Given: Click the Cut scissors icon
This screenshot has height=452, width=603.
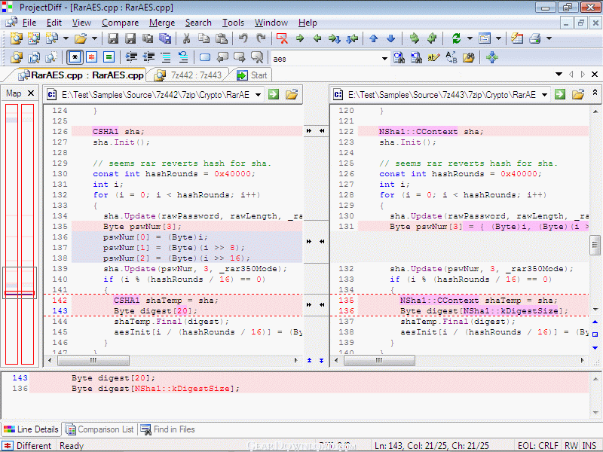Looking at the screenshot, I should 186,38.
